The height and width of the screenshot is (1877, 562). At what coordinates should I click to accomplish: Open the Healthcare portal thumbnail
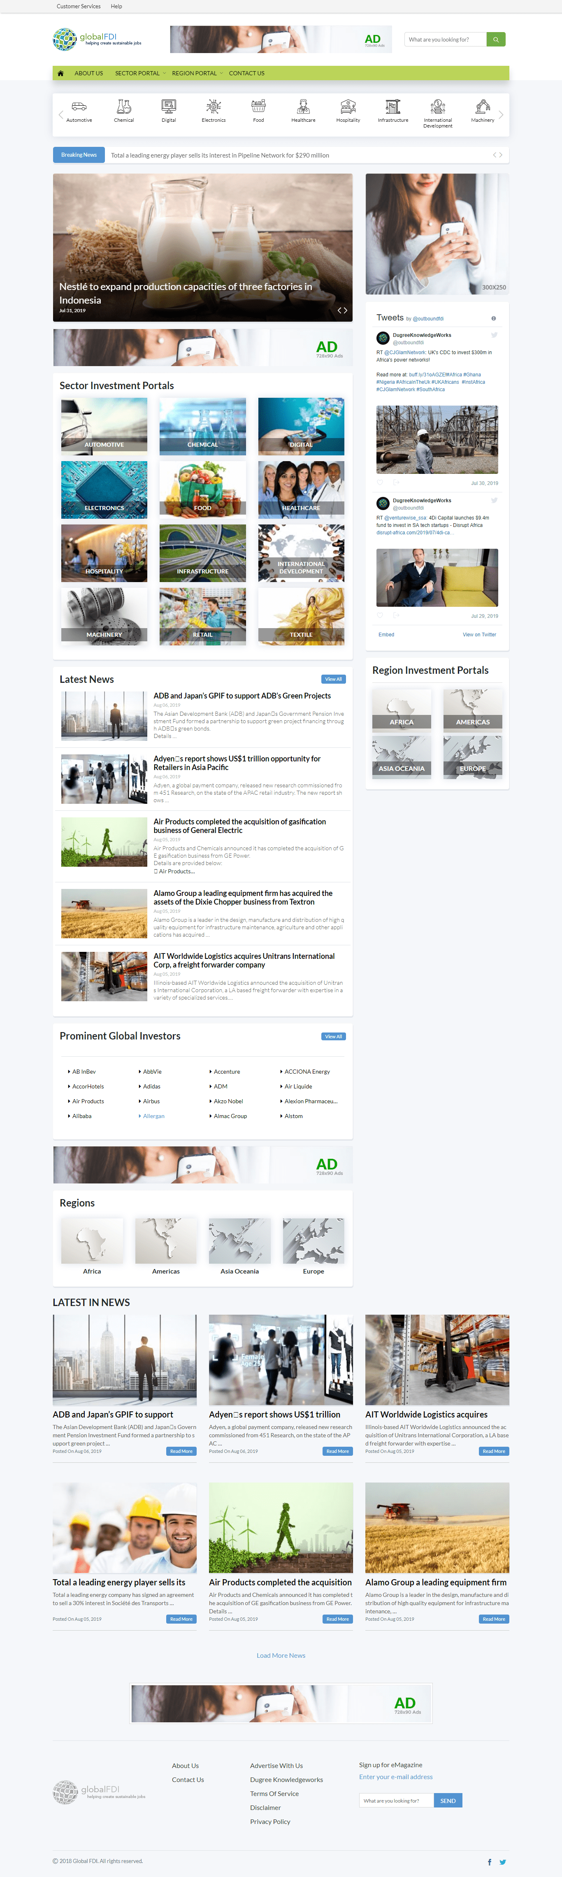click(301, 490)
